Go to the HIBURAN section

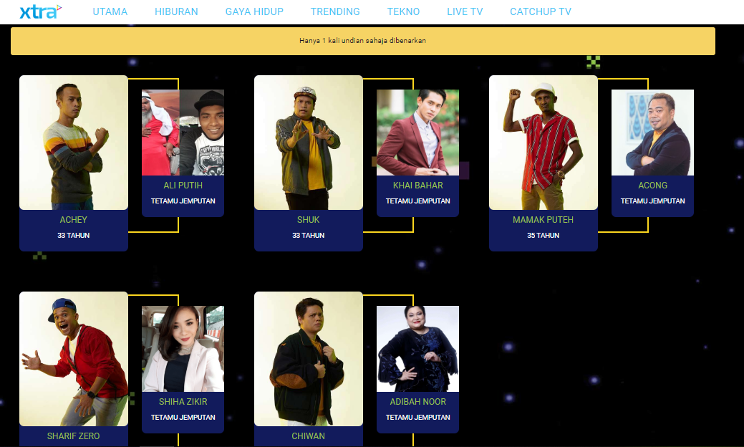click(x=176, y=11)
